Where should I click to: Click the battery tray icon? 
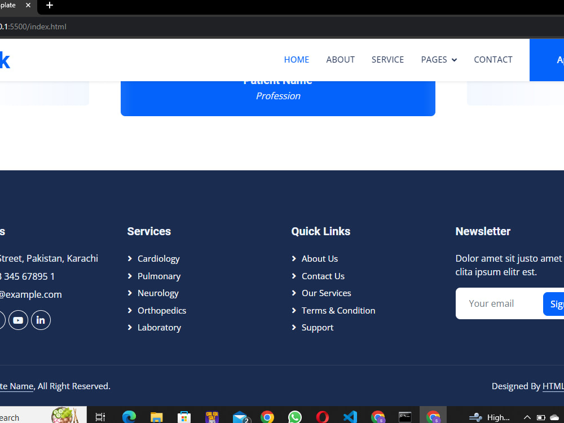[x=541, y=417]
